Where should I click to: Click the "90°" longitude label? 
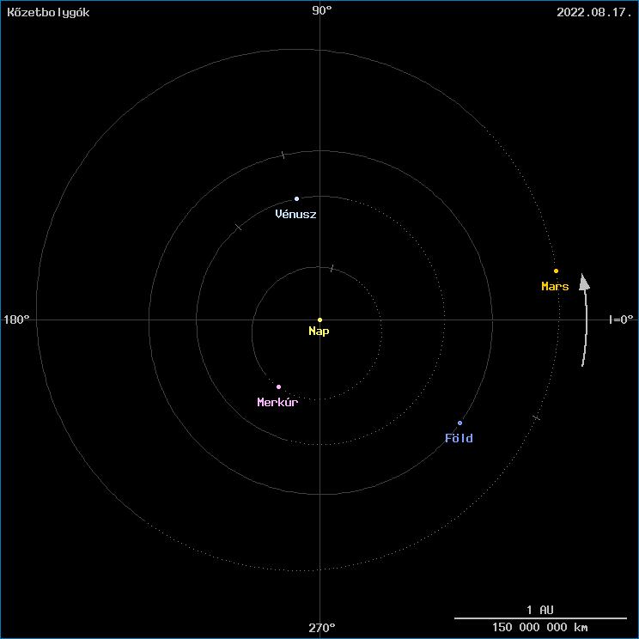click(x=322, y=11)
